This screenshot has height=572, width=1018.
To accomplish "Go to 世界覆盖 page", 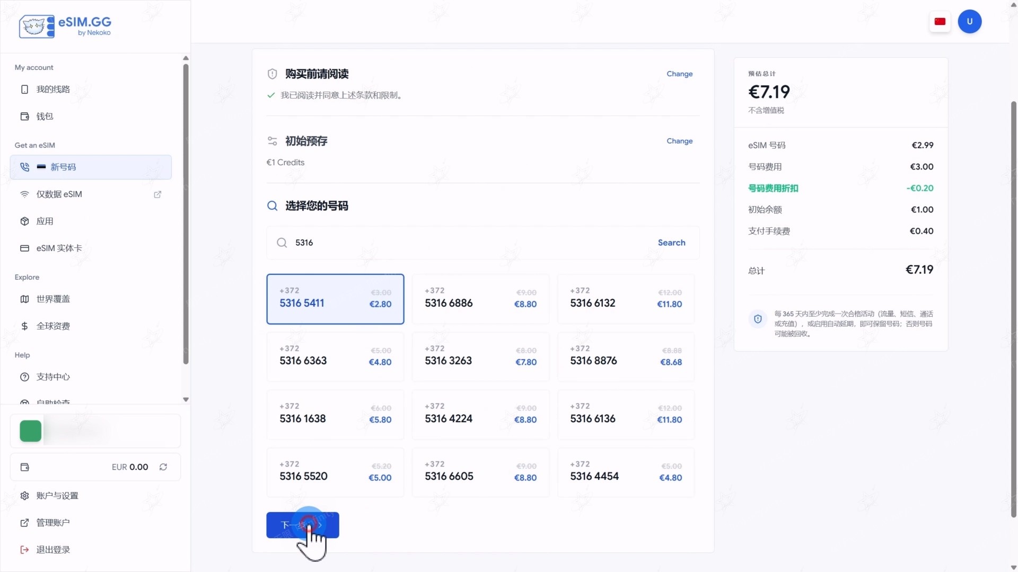I will click(x=91, y=299).
